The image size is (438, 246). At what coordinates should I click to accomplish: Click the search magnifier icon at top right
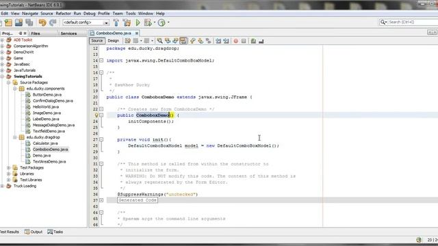(382, 22)
